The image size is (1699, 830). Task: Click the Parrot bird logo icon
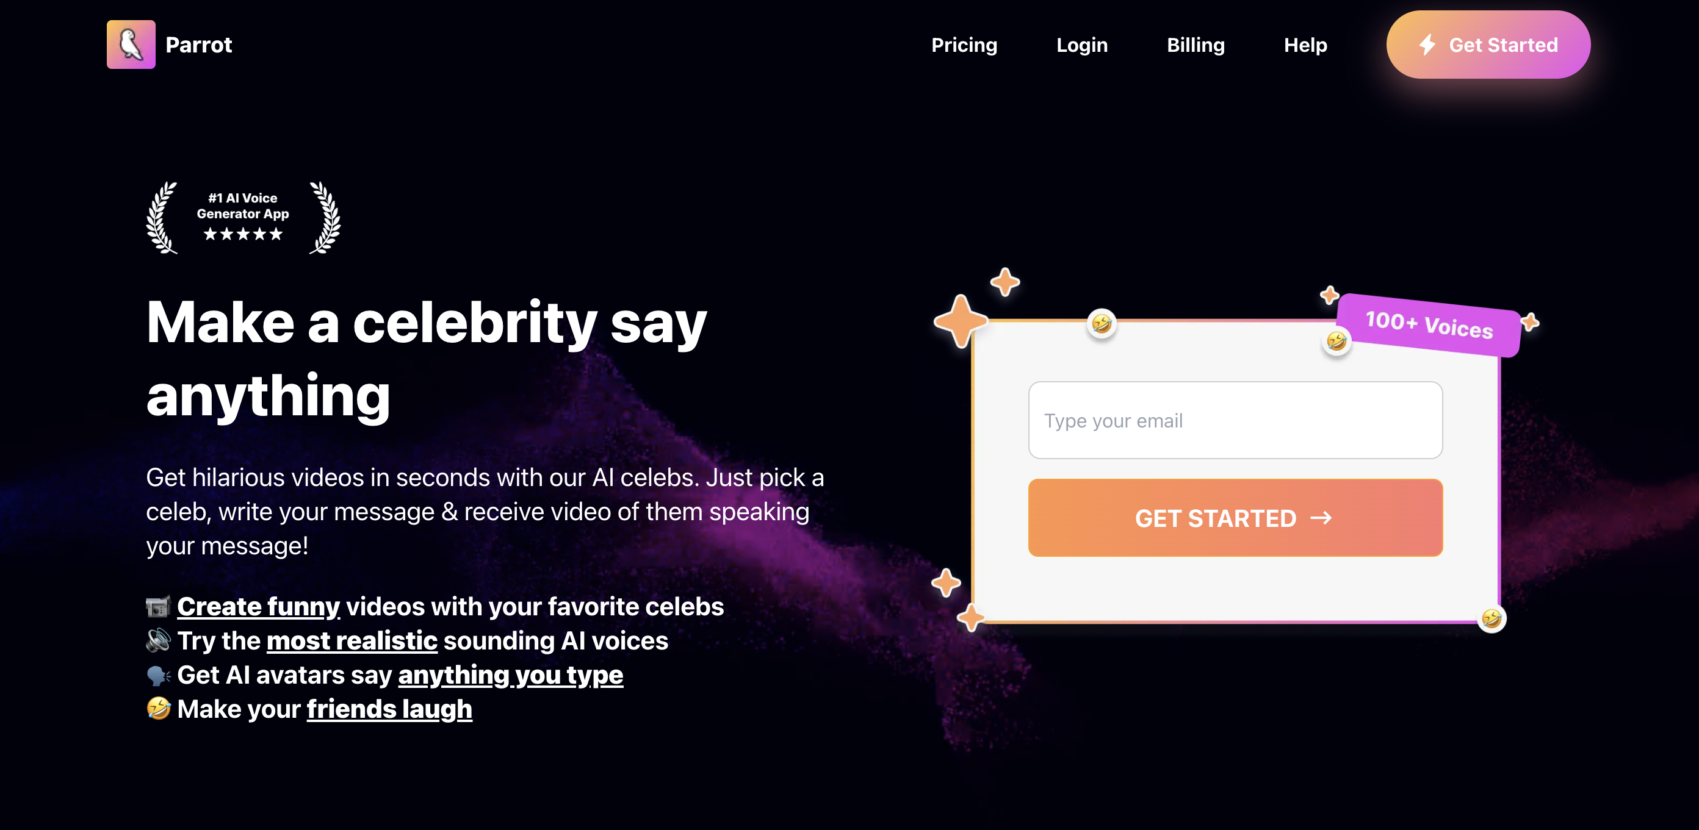(131, 44)
